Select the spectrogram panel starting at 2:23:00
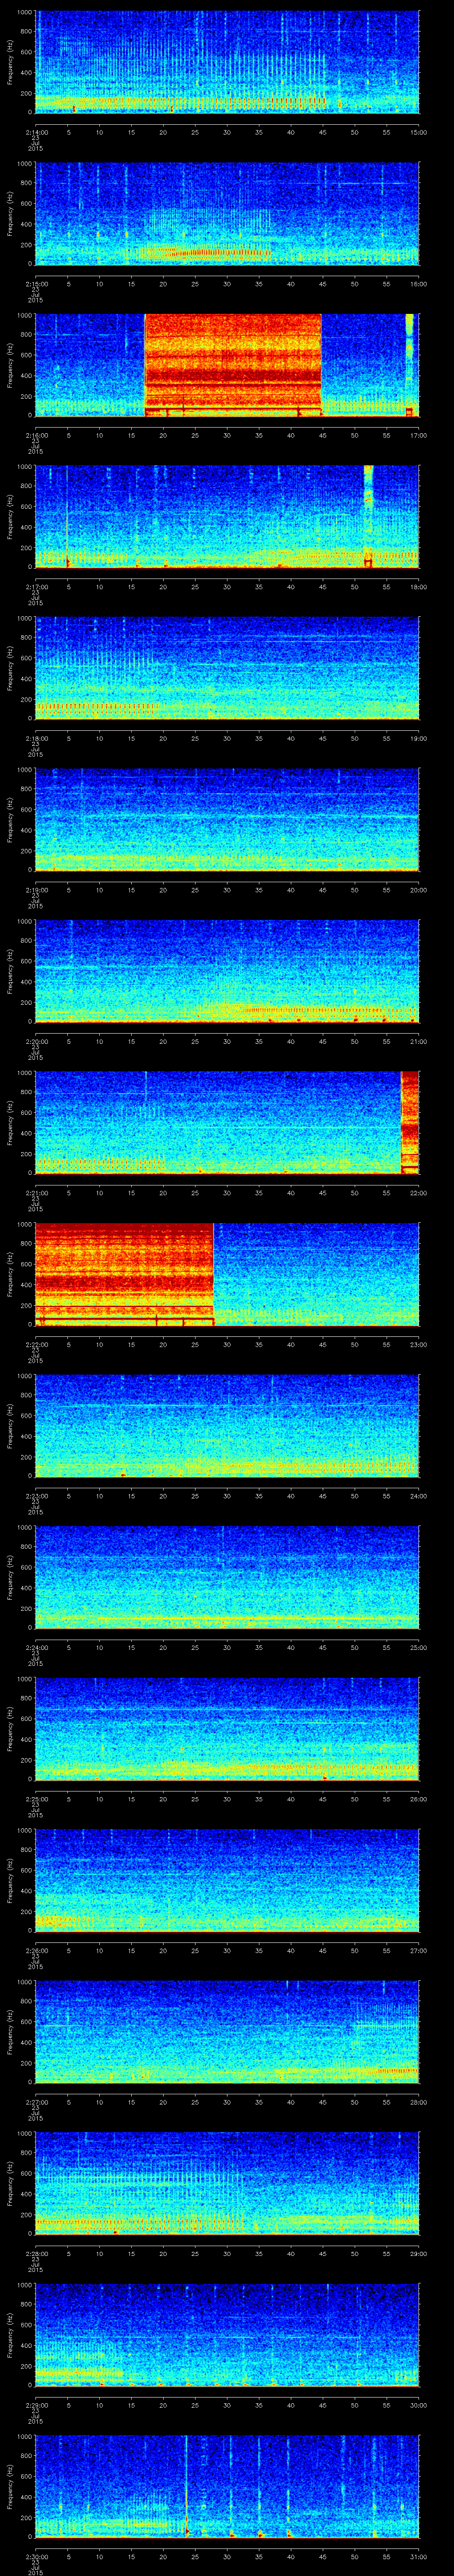Screen dimensions: 454x2576 (227, 1425)
